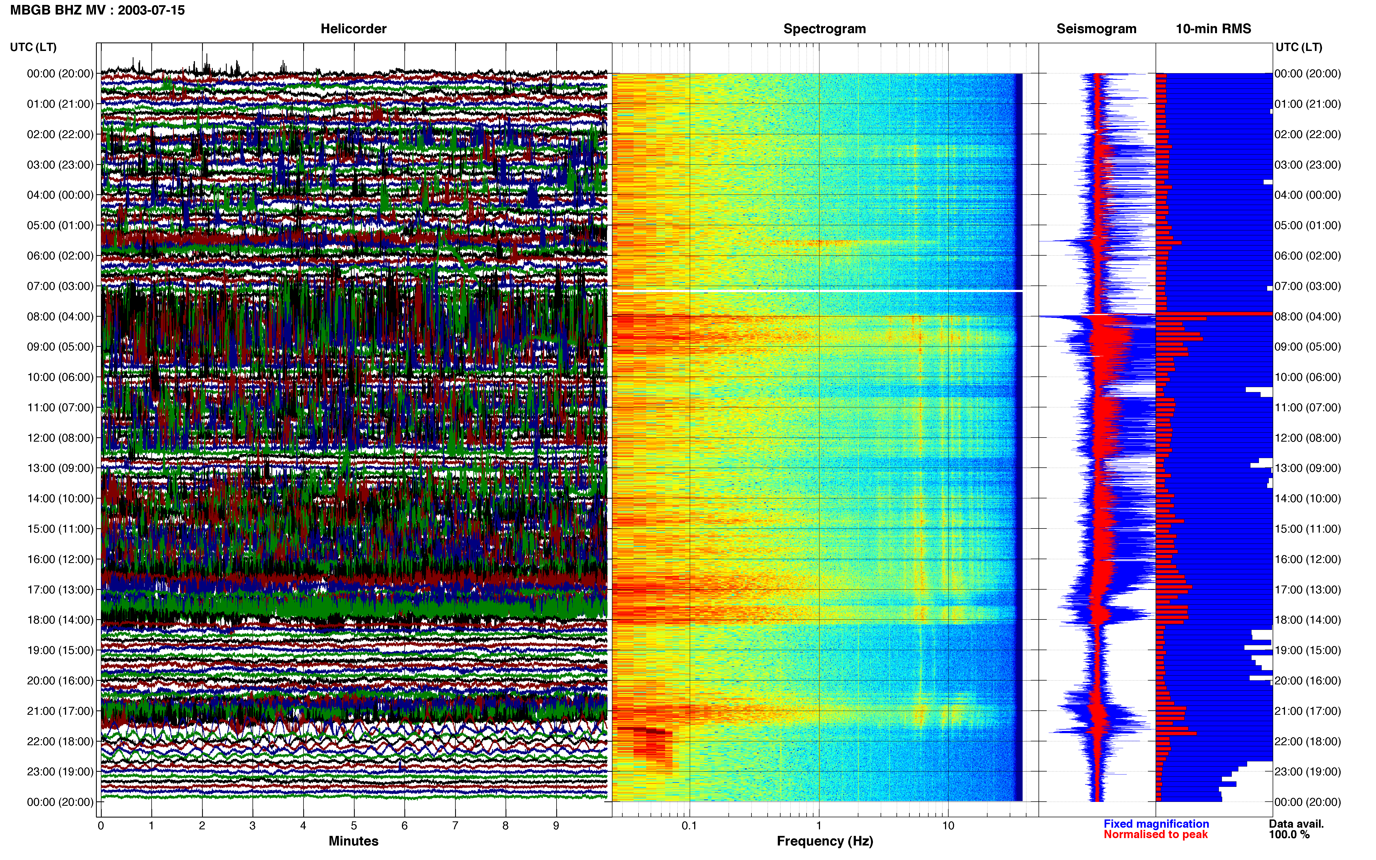This screenshot has width=1376, height=860.
Task: Click the left '08:00 (04:00)' time label
Action: (x=60, y=316)
